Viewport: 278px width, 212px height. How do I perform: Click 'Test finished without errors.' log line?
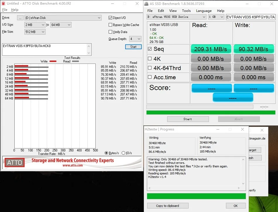coord(167,163)
